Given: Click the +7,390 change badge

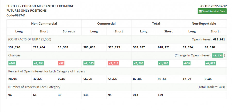Looking at the screenshot, I should 138,63.
